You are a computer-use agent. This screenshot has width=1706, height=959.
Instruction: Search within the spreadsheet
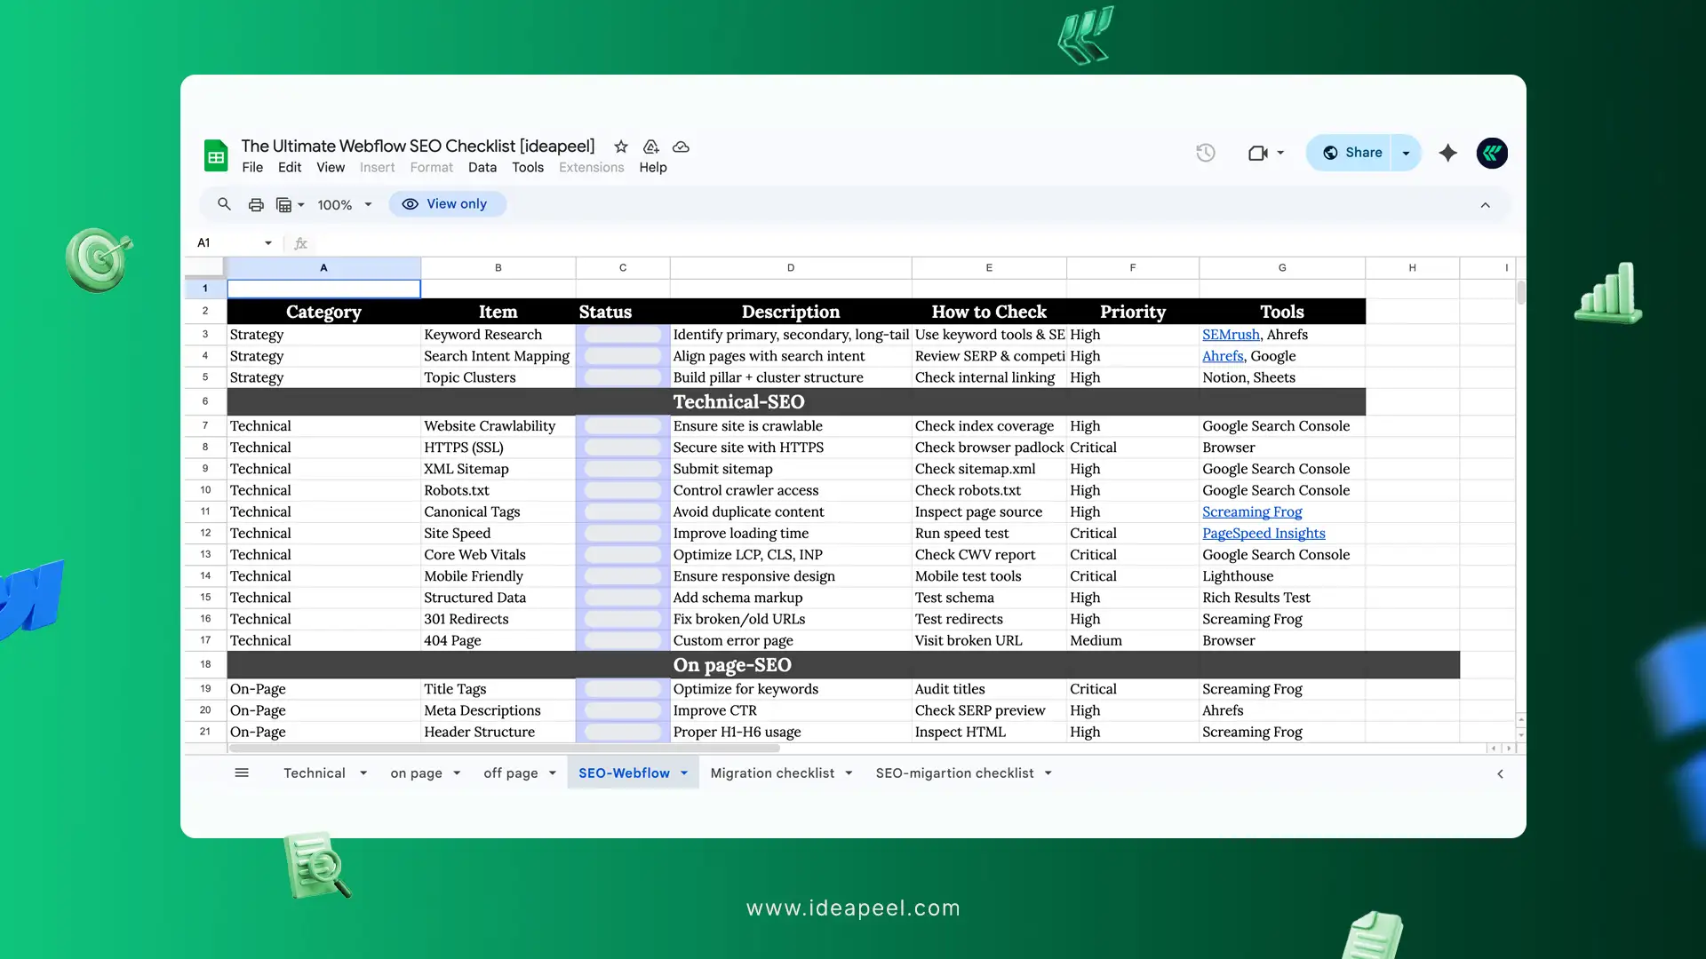click(224, 204)
